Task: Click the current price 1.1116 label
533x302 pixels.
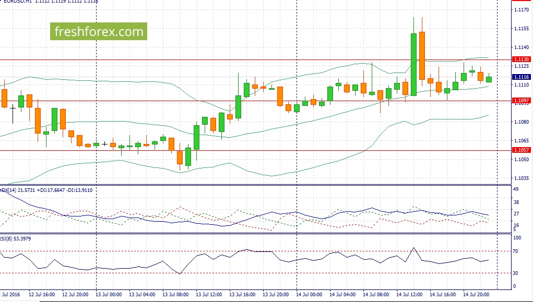Action: tap(522, 77)
